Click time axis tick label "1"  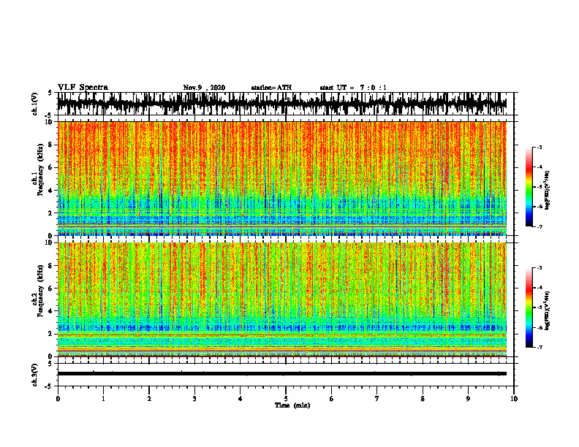[103, 399]
